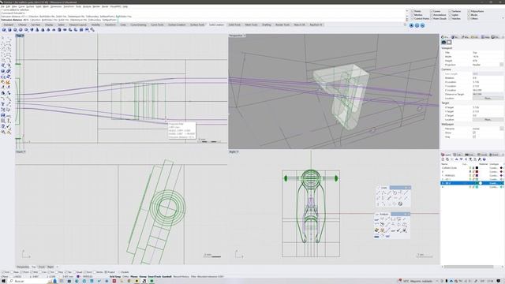Click the viewport properties page icon
Viewport: 505px width, 284px height.
(x=449, y=42)
